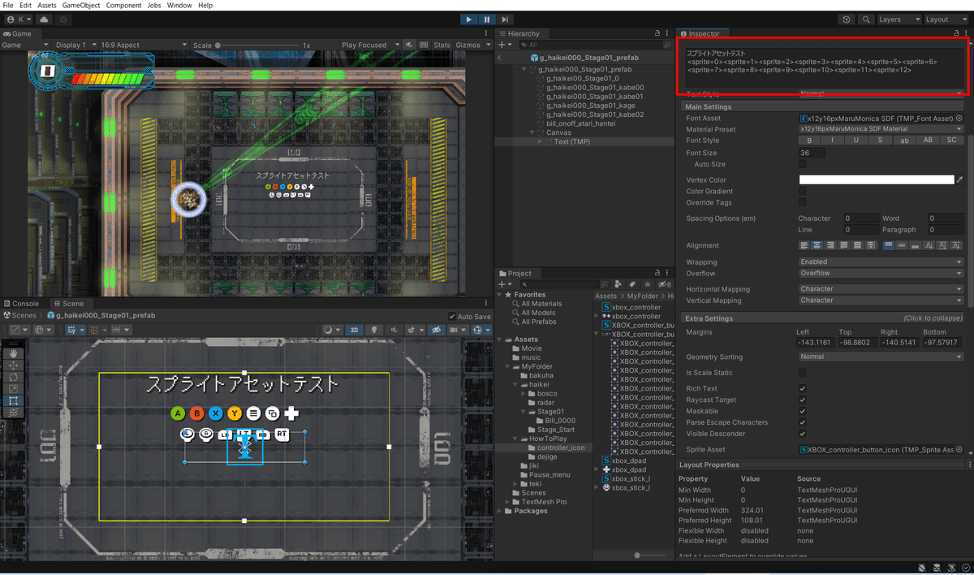
Task: Click the global search magnifier icon
Action: click(866, 19)
